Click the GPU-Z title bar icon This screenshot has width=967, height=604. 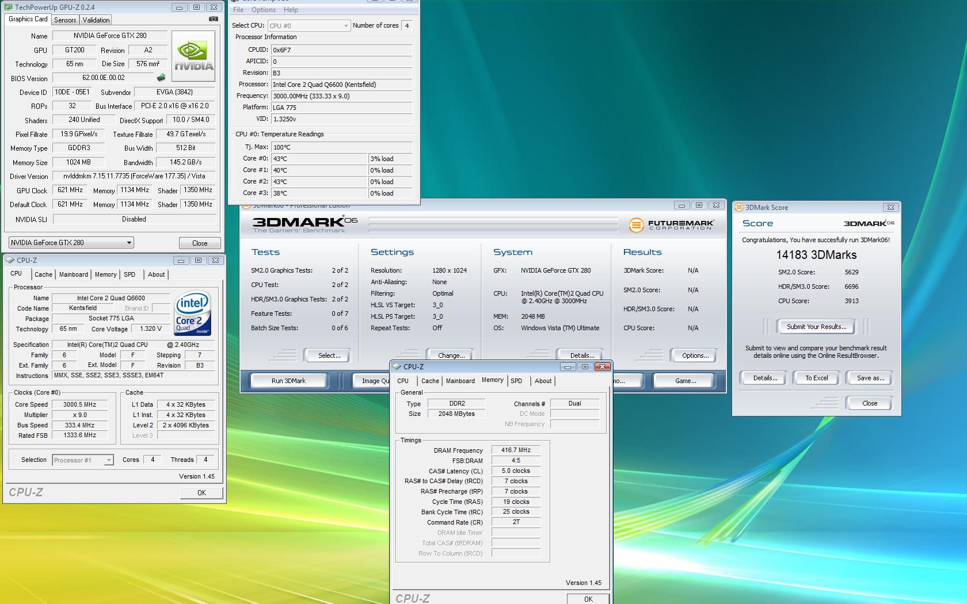(x=8, y=7)
